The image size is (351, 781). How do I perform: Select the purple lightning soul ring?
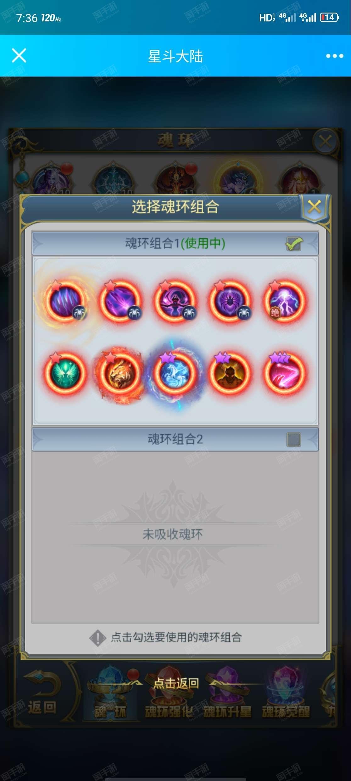click(x=285, y=301)
